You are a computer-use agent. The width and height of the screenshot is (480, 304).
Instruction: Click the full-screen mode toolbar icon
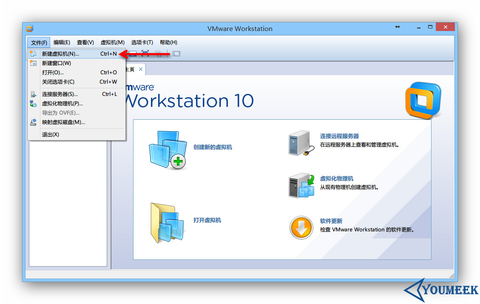tap(145, 53)
